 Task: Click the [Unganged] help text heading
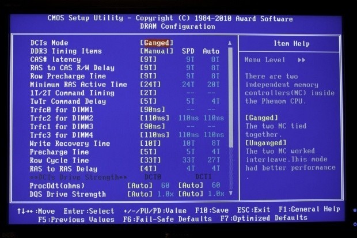click(x=265, y=143)
